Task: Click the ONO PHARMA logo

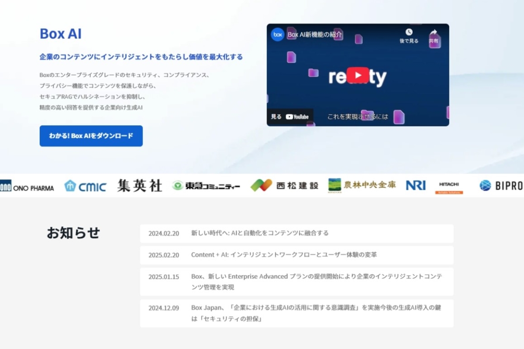Action: point(27,186)
